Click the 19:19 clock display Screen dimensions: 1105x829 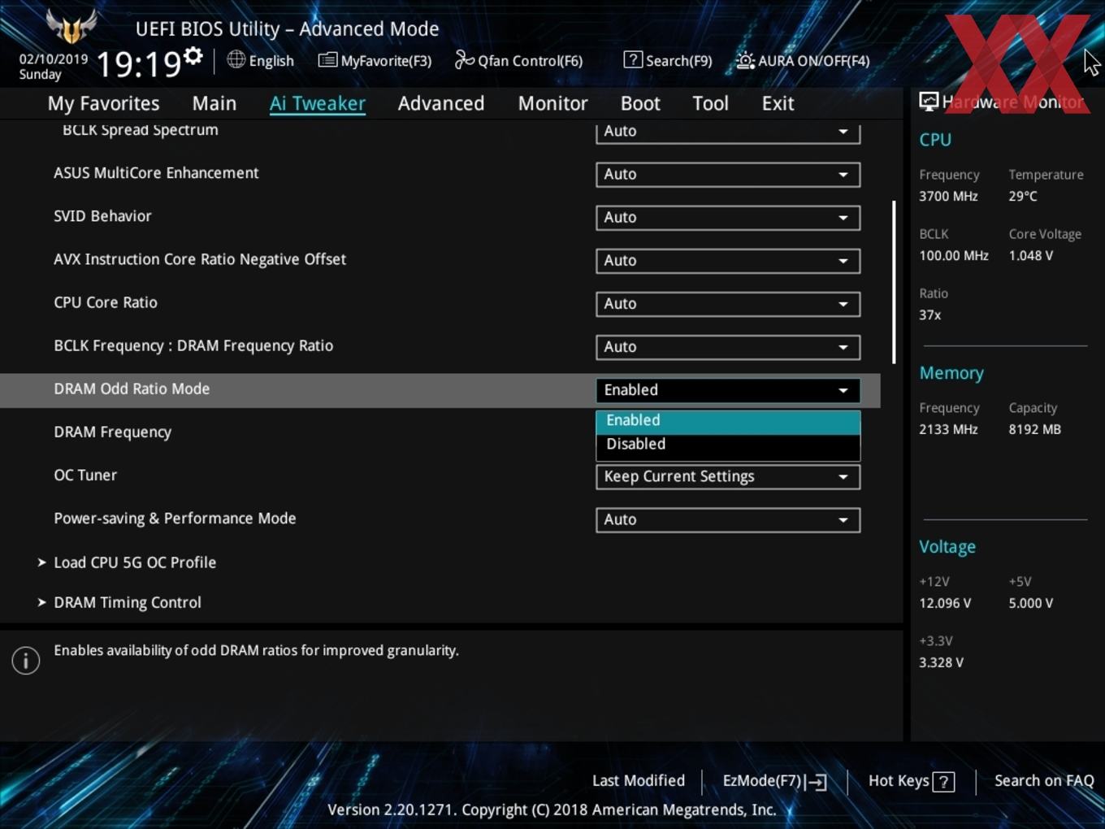[138, 63]
